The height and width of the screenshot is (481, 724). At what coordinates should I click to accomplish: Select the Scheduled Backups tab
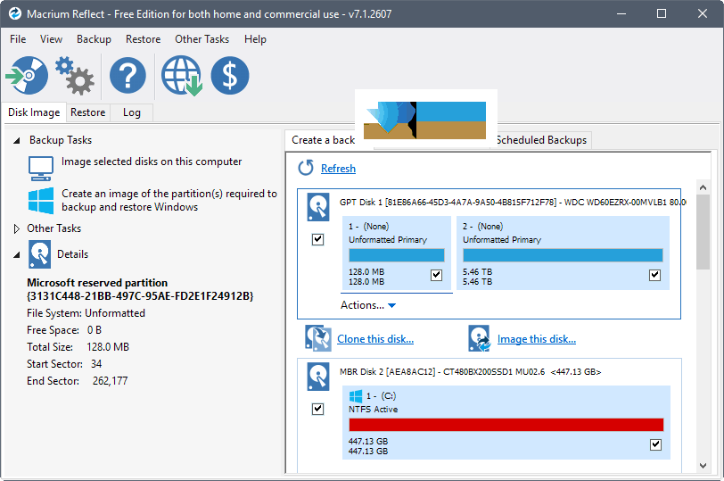541,140
